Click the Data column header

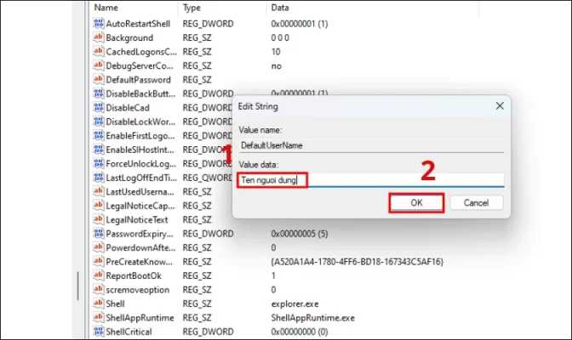[280, 8]
